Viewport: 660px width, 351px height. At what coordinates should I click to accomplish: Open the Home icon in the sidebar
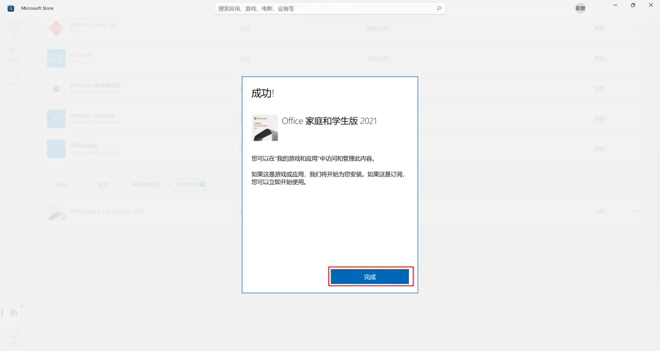click(14, 28)
